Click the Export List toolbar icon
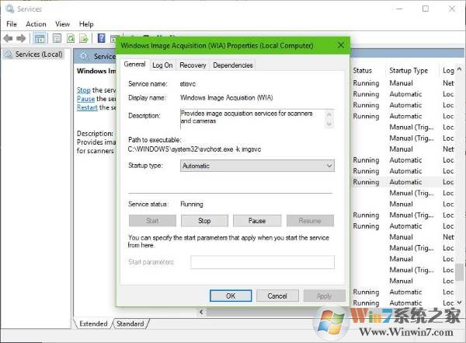 pyautogui.click(x=84, y=38)
